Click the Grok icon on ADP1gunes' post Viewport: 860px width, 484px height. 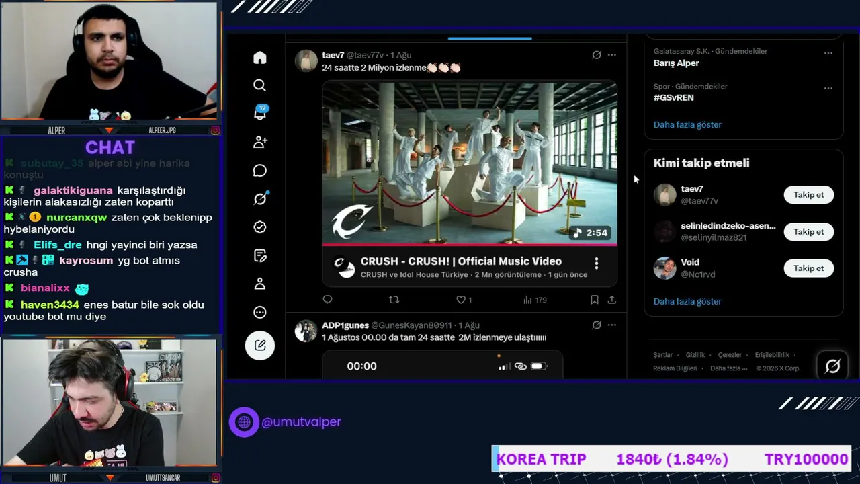tap(596, 325)
